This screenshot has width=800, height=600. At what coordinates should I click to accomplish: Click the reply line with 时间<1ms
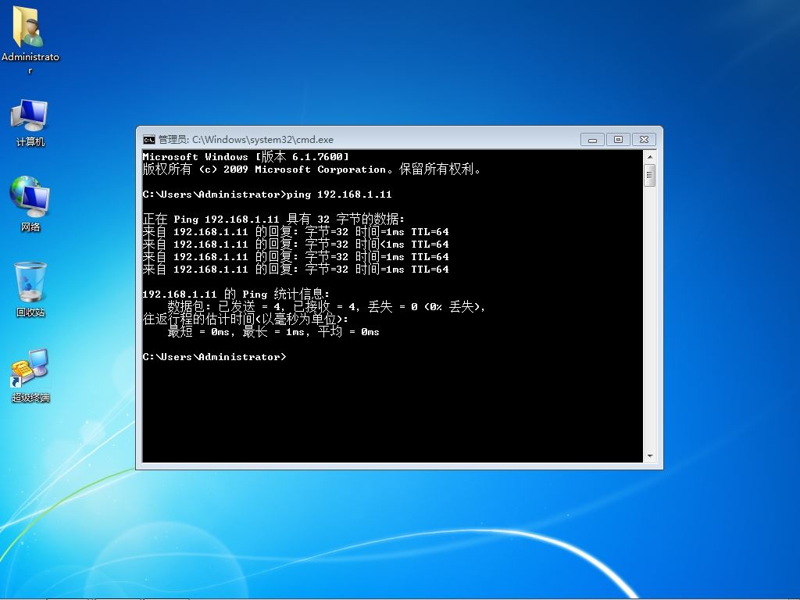click(x=296, y=245)
